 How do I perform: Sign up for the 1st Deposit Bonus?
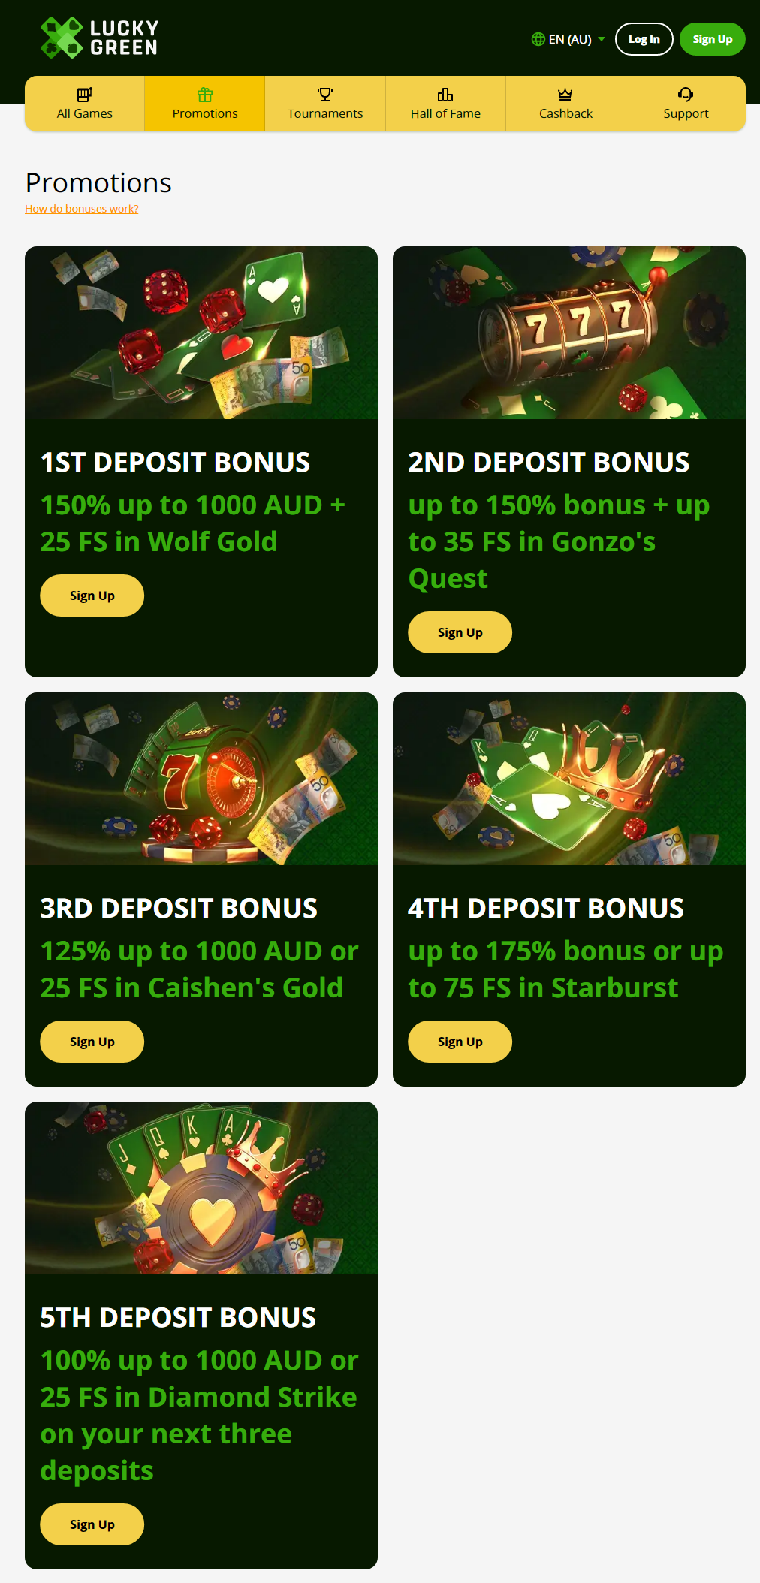[x=92, y=596]
